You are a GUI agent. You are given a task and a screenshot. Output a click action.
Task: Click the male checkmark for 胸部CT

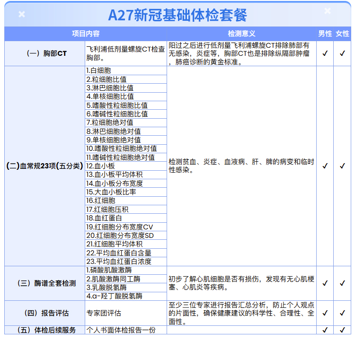click(x=325, y=53)
